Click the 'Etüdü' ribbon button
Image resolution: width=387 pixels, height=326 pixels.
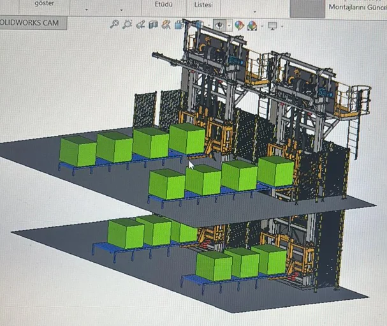click(x=164, y=4)
